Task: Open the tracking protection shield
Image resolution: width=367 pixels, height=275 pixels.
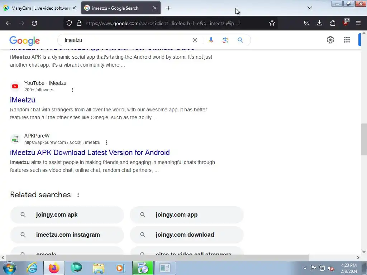Action: pyautogui.click(x=69, y=23)
